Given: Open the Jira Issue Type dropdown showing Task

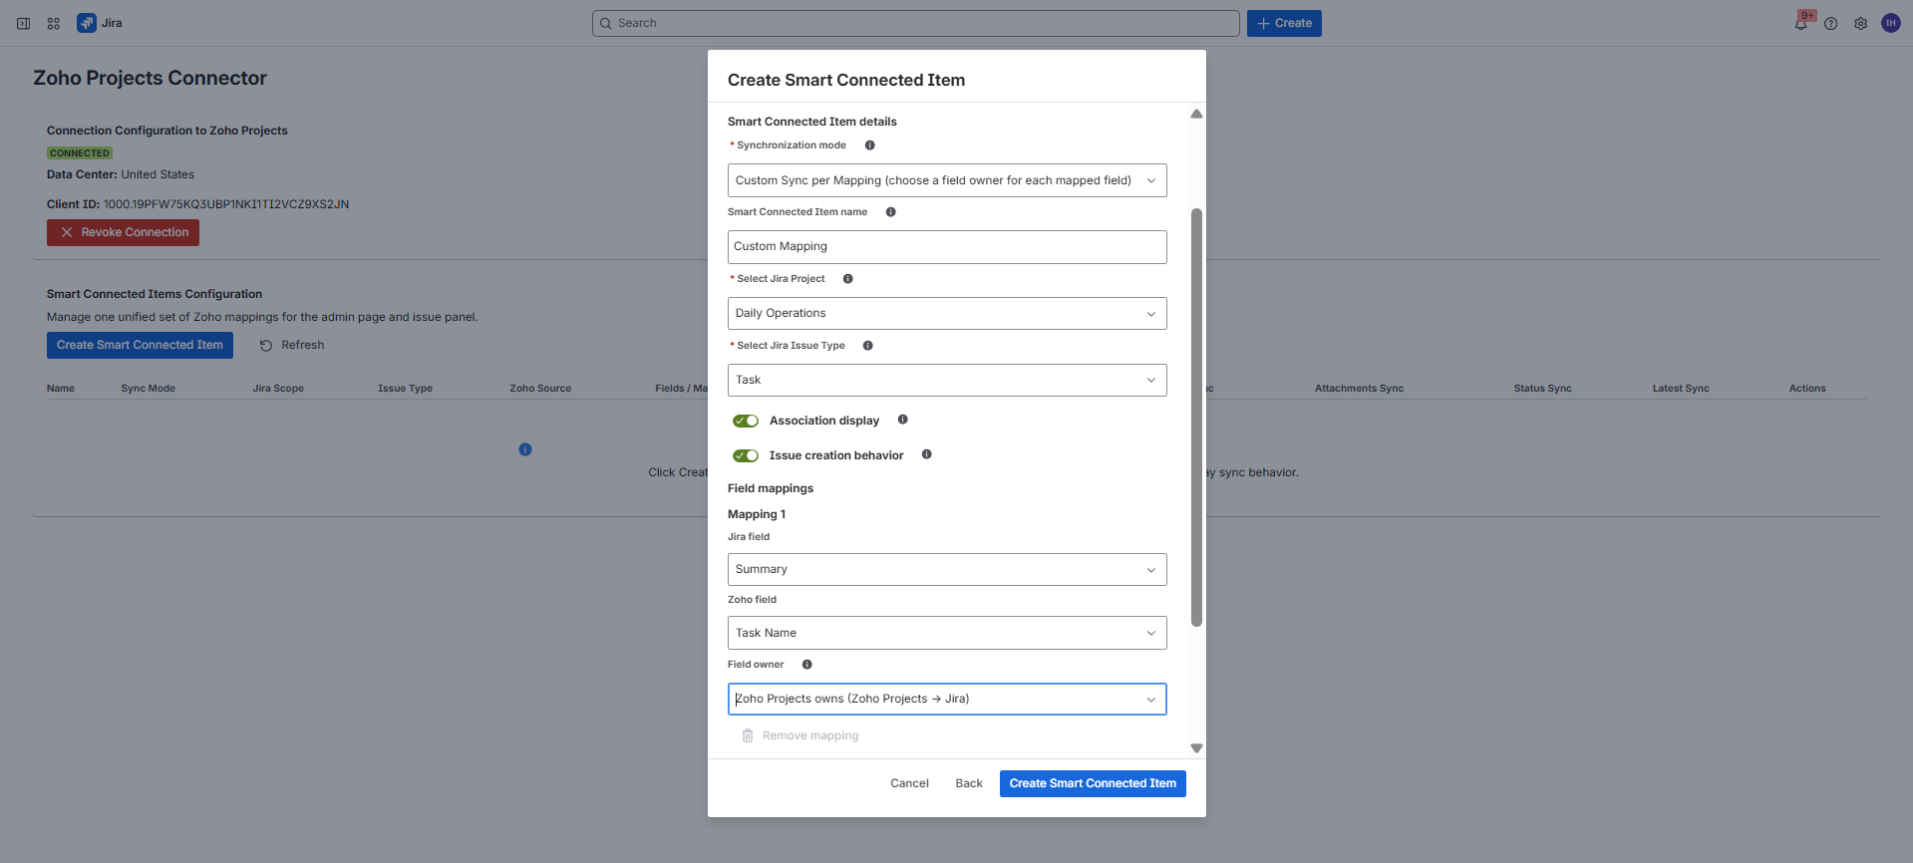Looking at the screenshot, I should point(947,380).
